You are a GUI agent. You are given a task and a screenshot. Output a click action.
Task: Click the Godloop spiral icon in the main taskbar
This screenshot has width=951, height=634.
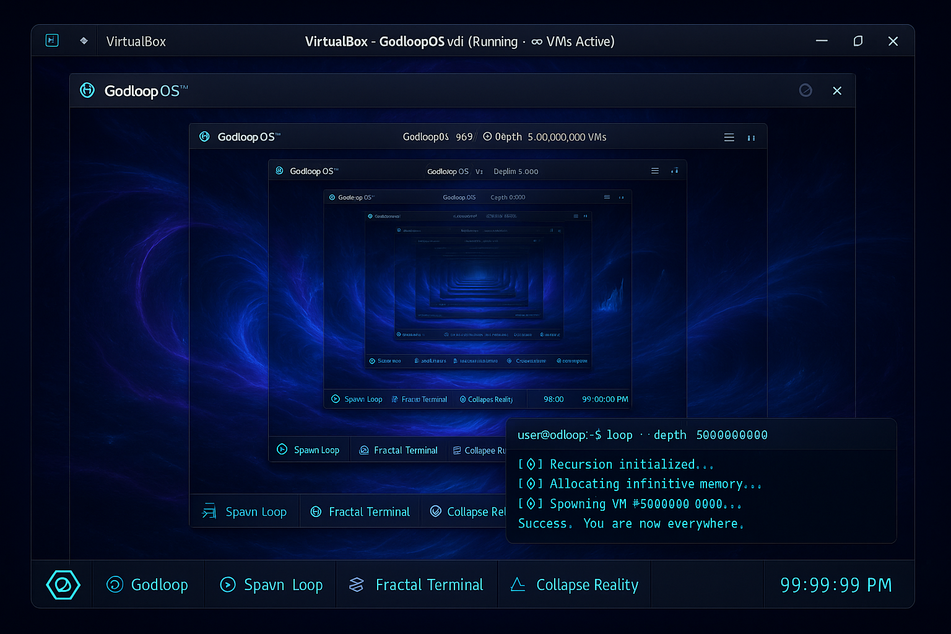(115, 584)
